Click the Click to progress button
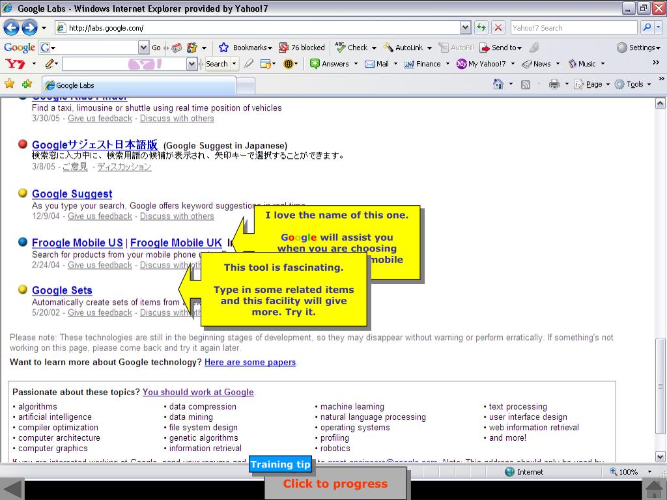This screenshot has height=500, width=667. click(x=335, y=484)
